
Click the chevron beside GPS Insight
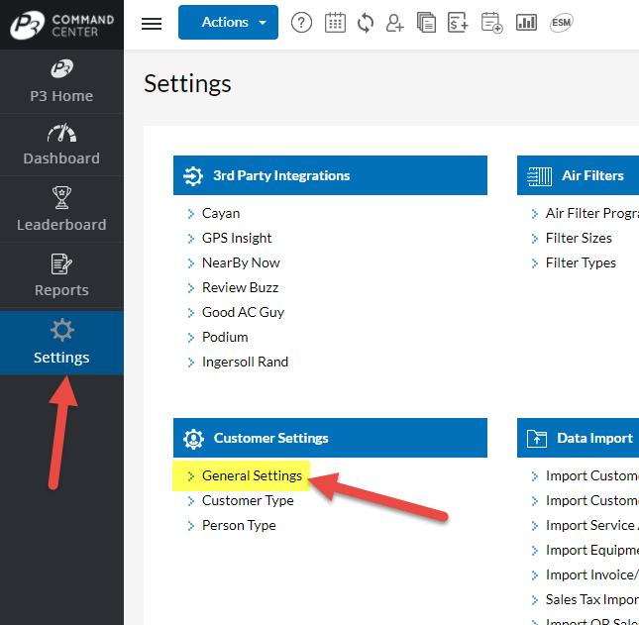pyautogui.click(x=191, y=239)
